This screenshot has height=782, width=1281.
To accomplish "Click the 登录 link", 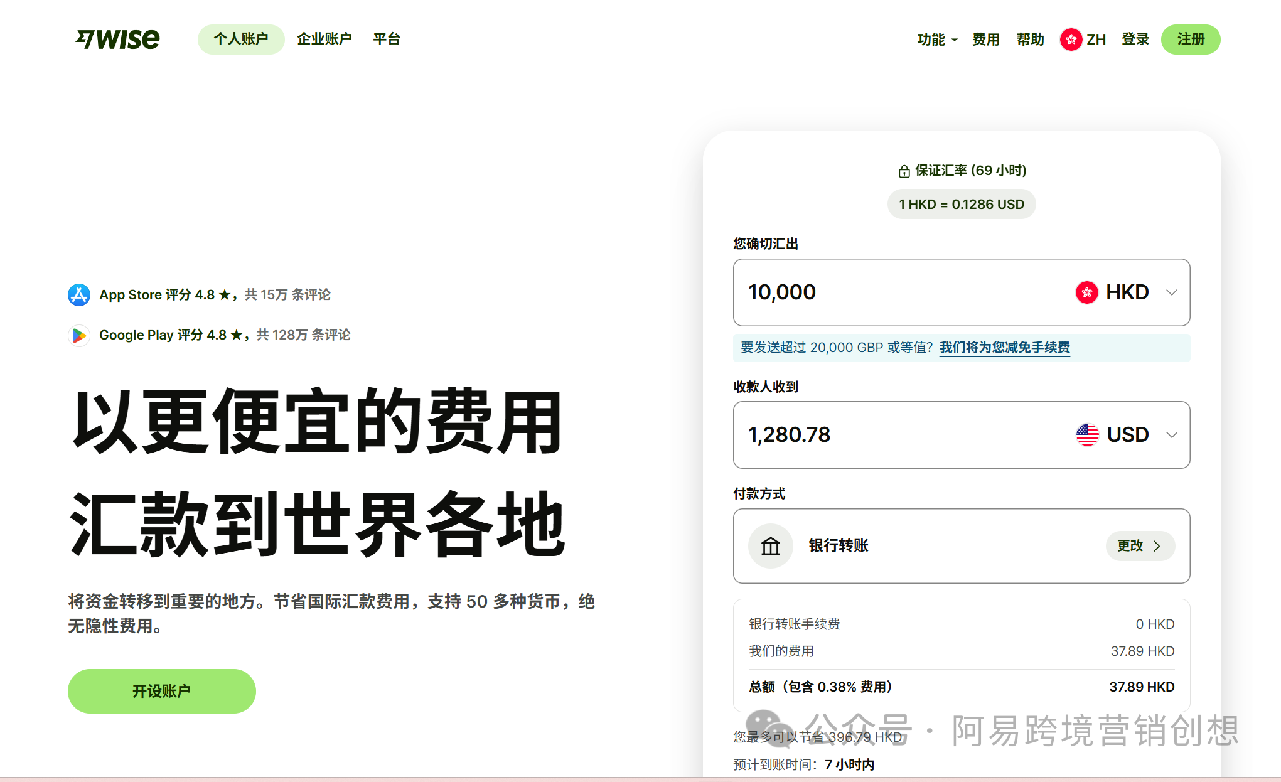I will point(1135,40).
